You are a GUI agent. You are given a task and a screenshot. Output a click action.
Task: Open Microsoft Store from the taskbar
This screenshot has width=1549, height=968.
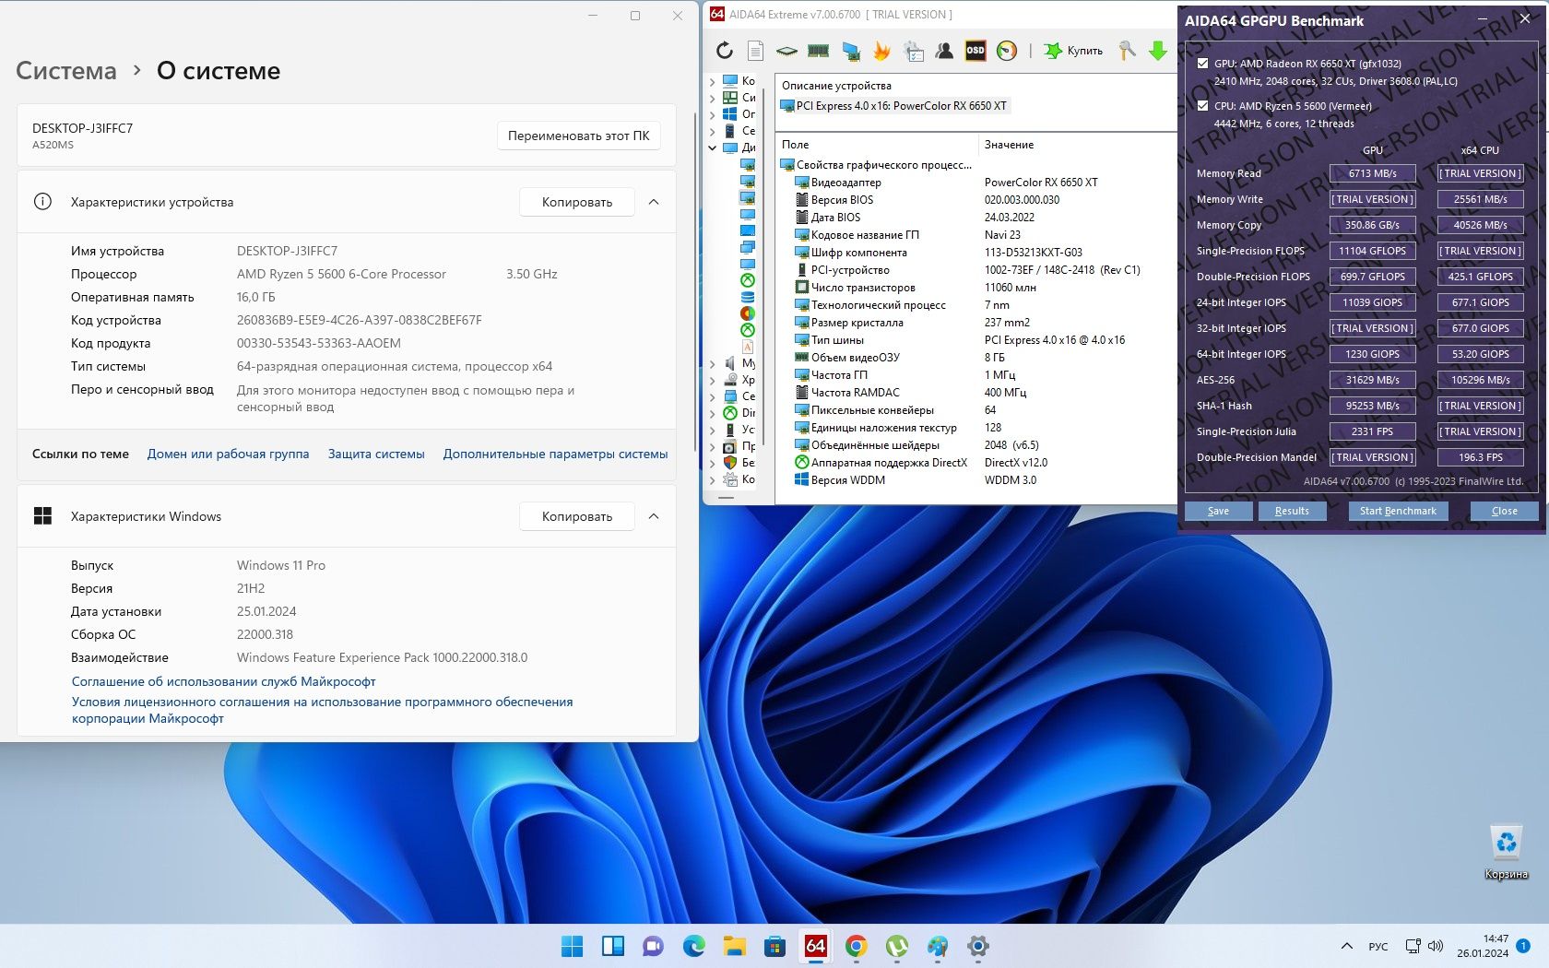[x=774, y=946]
